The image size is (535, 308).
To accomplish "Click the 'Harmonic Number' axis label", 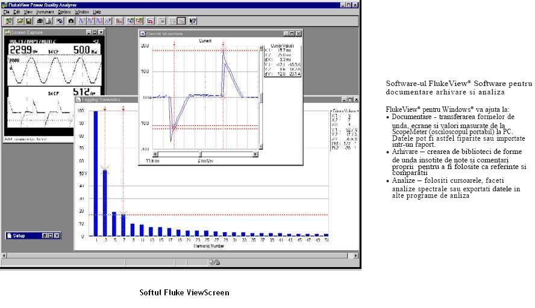I will [209, 246].
